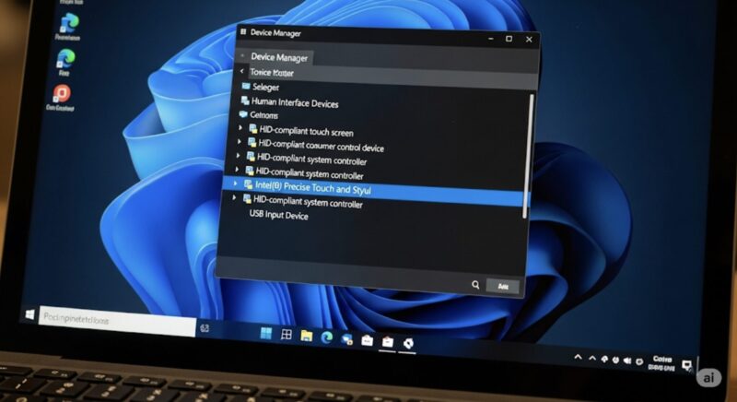Click the blue badged icon right of taskbar Edge
This screenshot has width=737, height=402.
click(x=347, y=338)
